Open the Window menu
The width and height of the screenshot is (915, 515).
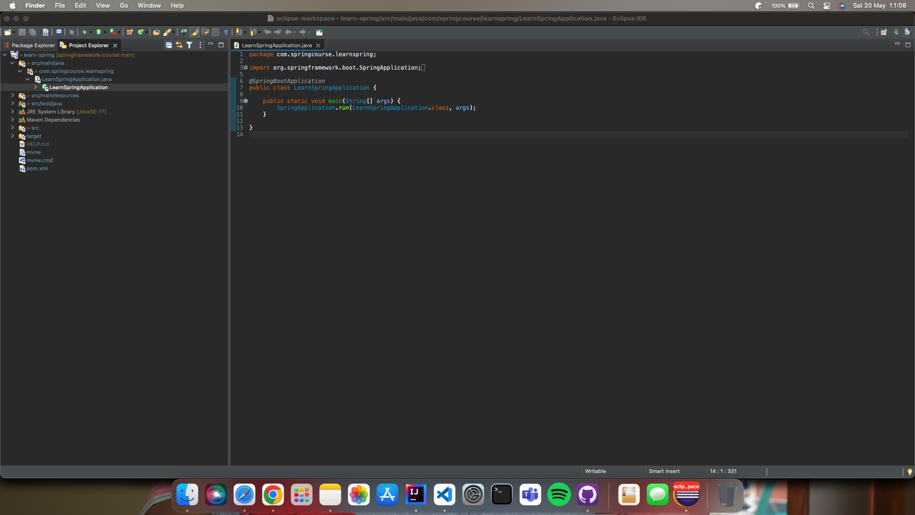click(149, 5)
